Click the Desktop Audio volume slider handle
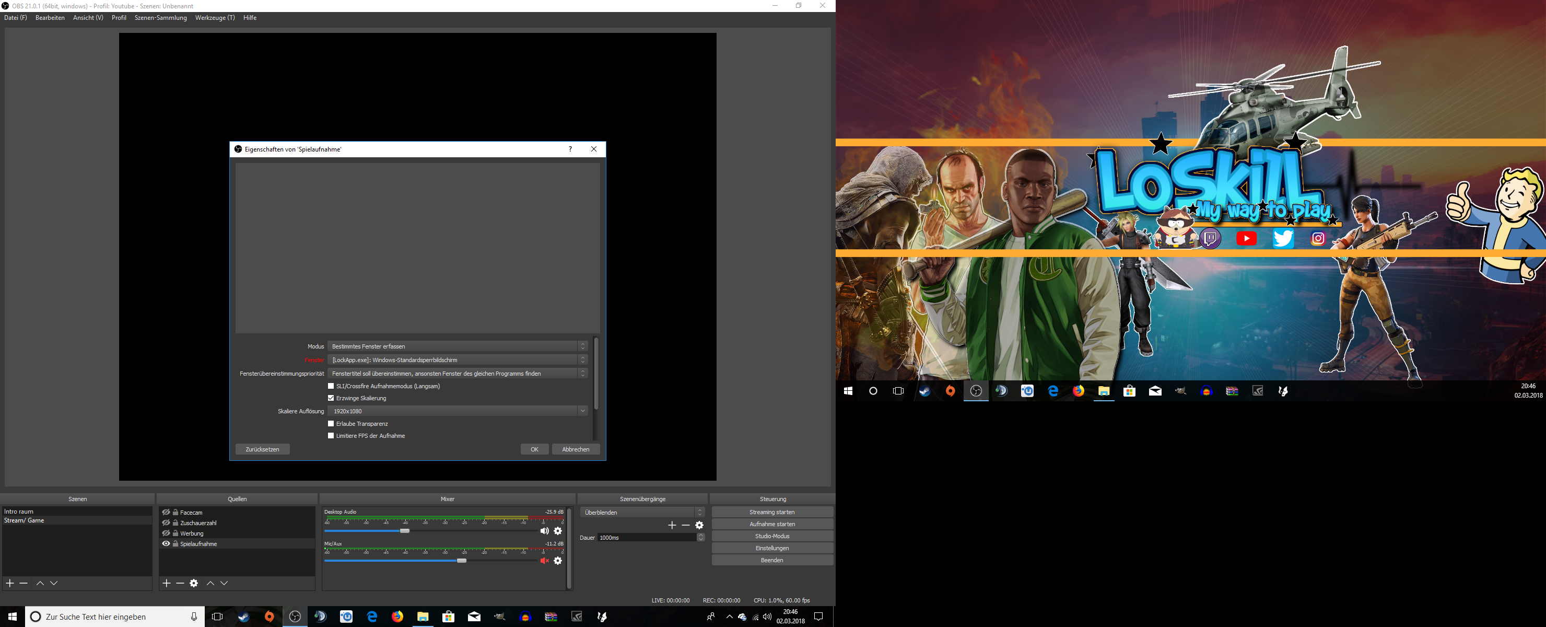 [405, 531]
